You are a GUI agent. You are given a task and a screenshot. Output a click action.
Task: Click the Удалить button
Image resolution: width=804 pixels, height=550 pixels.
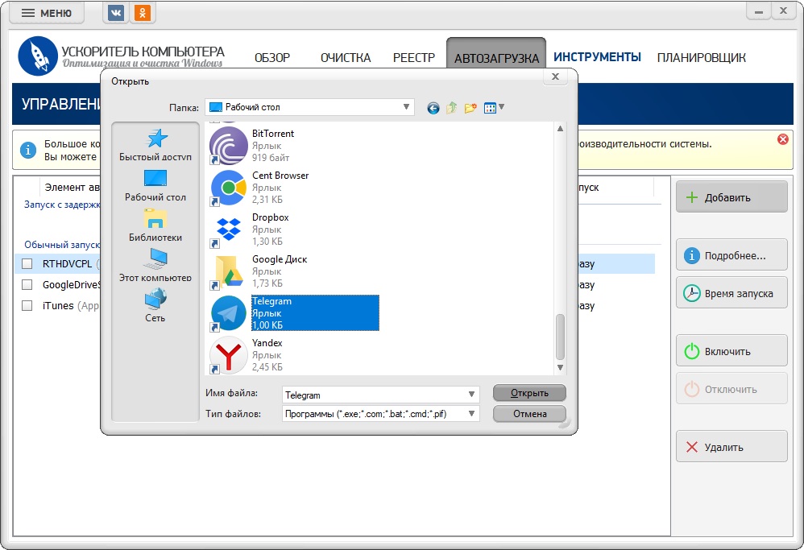click(x=731, y=446)
